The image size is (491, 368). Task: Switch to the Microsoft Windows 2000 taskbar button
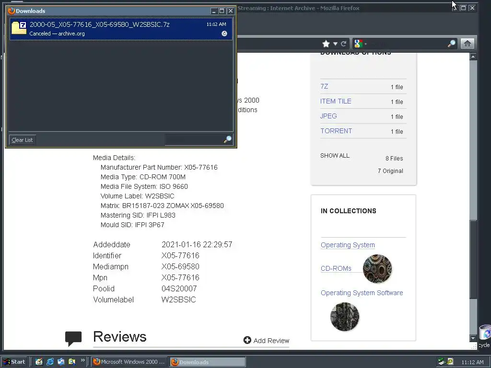tap(129, 362)
